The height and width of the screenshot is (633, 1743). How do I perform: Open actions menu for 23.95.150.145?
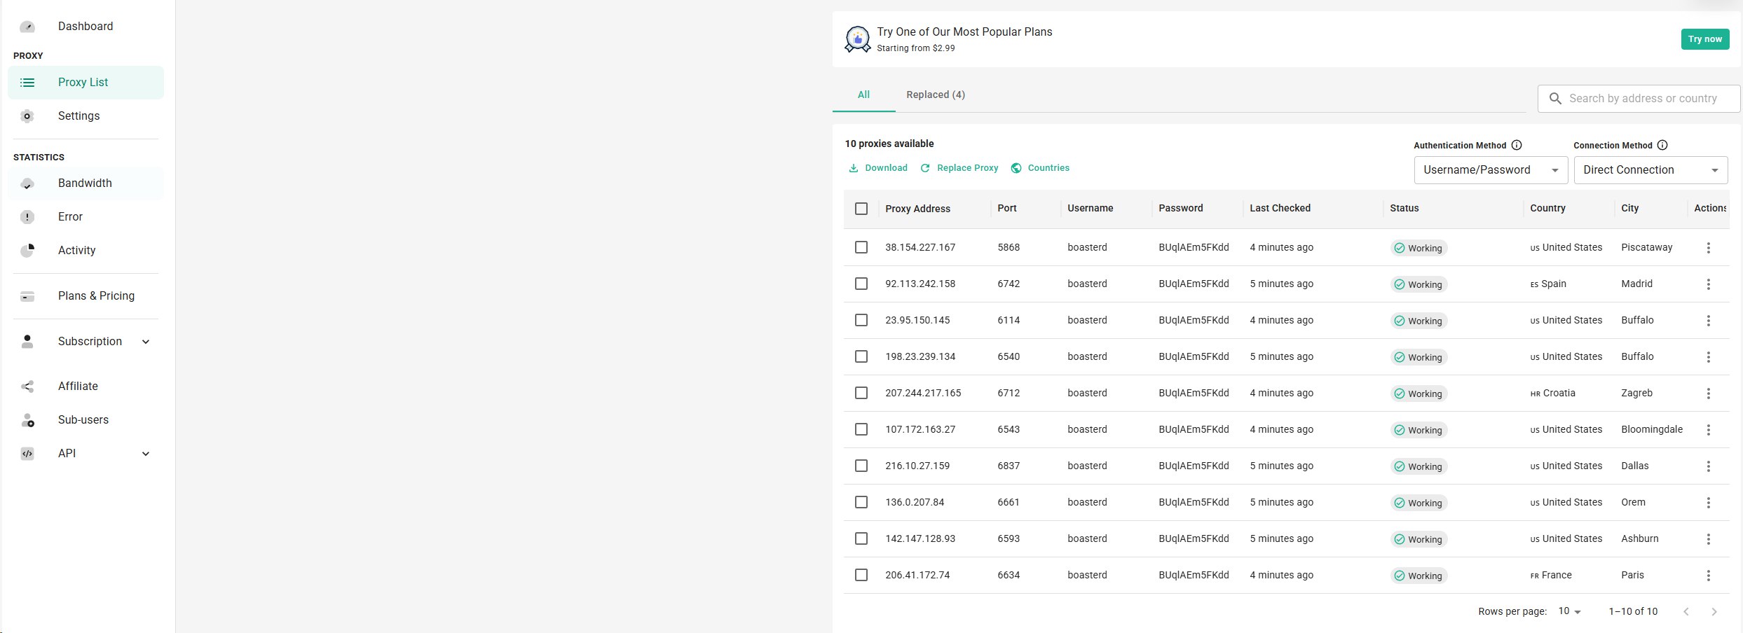pos(1709,321)
